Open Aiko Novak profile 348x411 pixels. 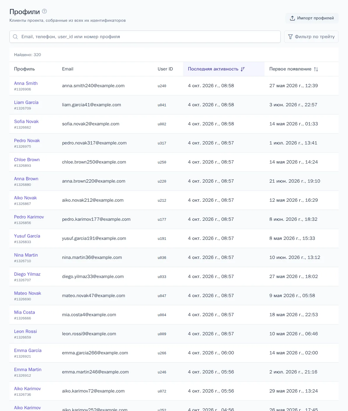25,198
